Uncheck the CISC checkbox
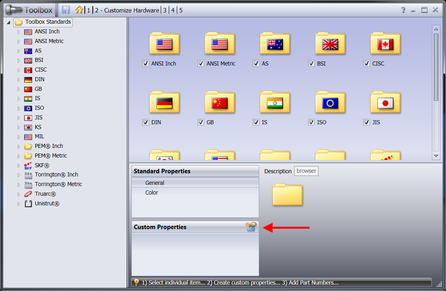 [x=366, y=64]
